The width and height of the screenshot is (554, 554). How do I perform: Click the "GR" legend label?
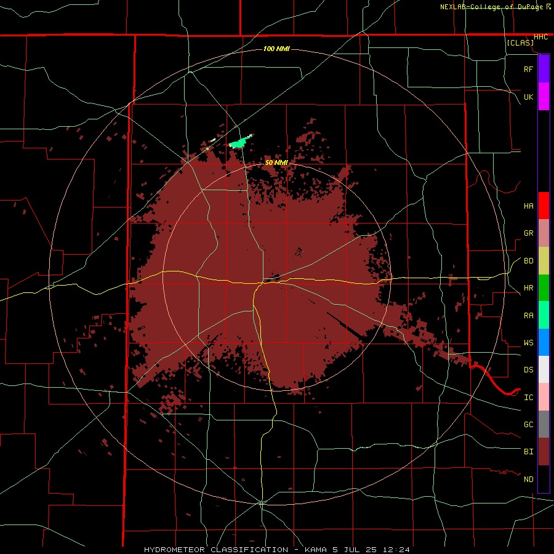tap(528, 233)
